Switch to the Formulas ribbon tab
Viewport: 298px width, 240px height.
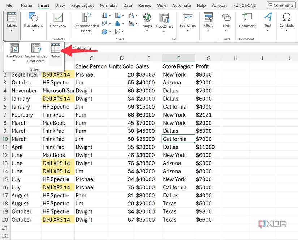pyautogui.click(x=108, y=5)
